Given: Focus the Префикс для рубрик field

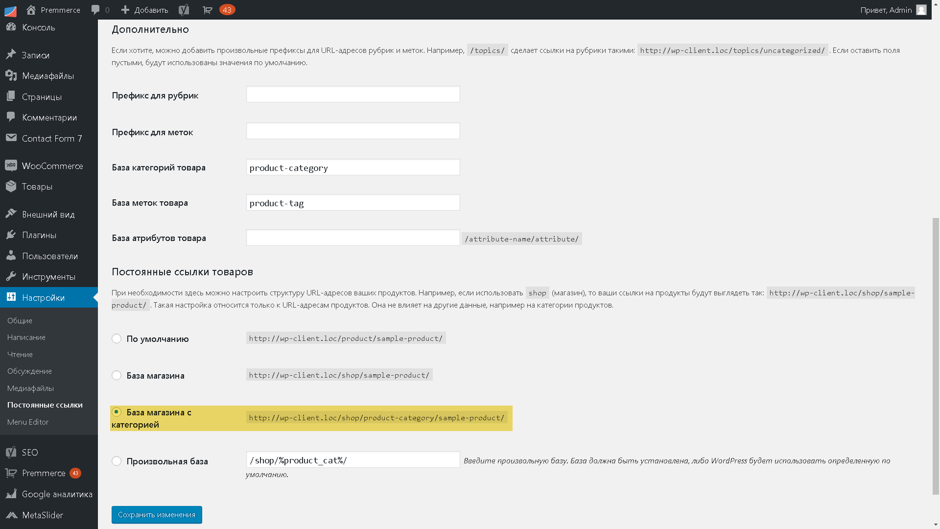Looking at the screenshot, I should click(353, 94).
